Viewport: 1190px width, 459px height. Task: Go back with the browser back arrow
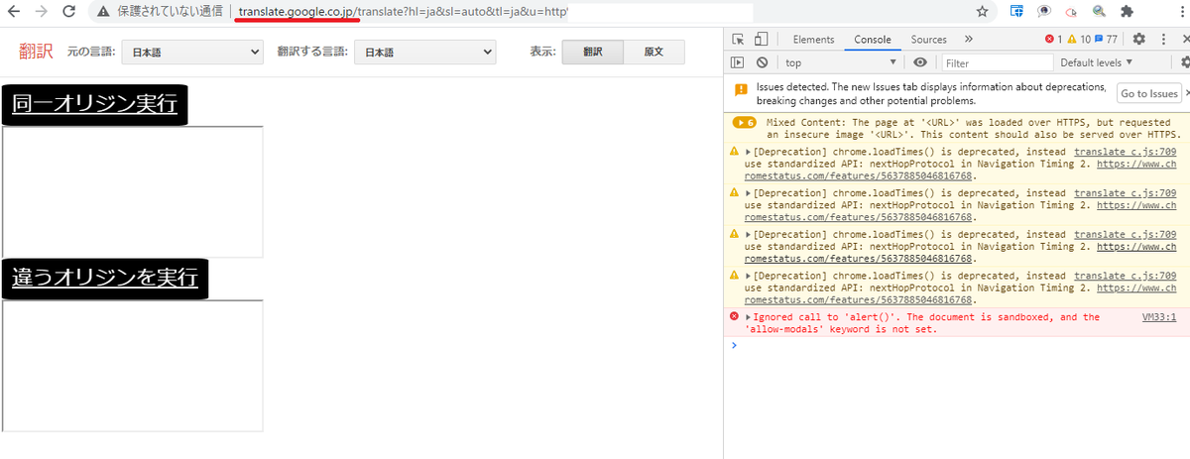click(x=16, y=12)
